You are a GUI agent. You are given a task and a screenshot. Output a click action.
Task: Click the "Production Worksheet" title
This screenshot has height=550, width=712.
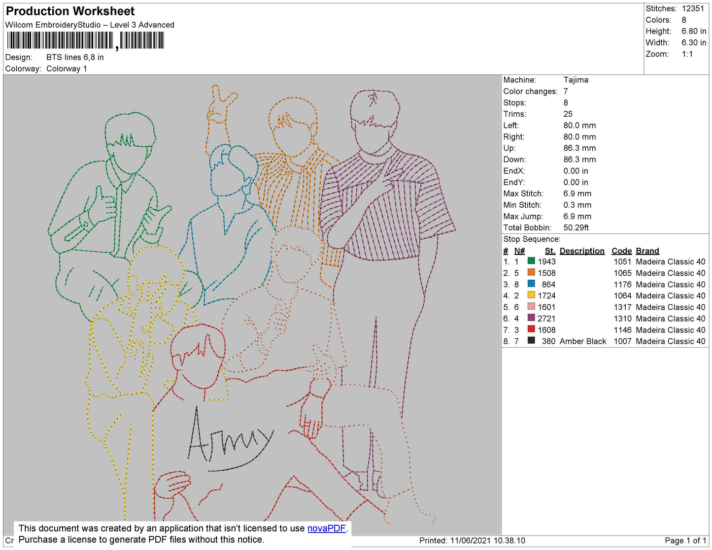coord(70,11)
